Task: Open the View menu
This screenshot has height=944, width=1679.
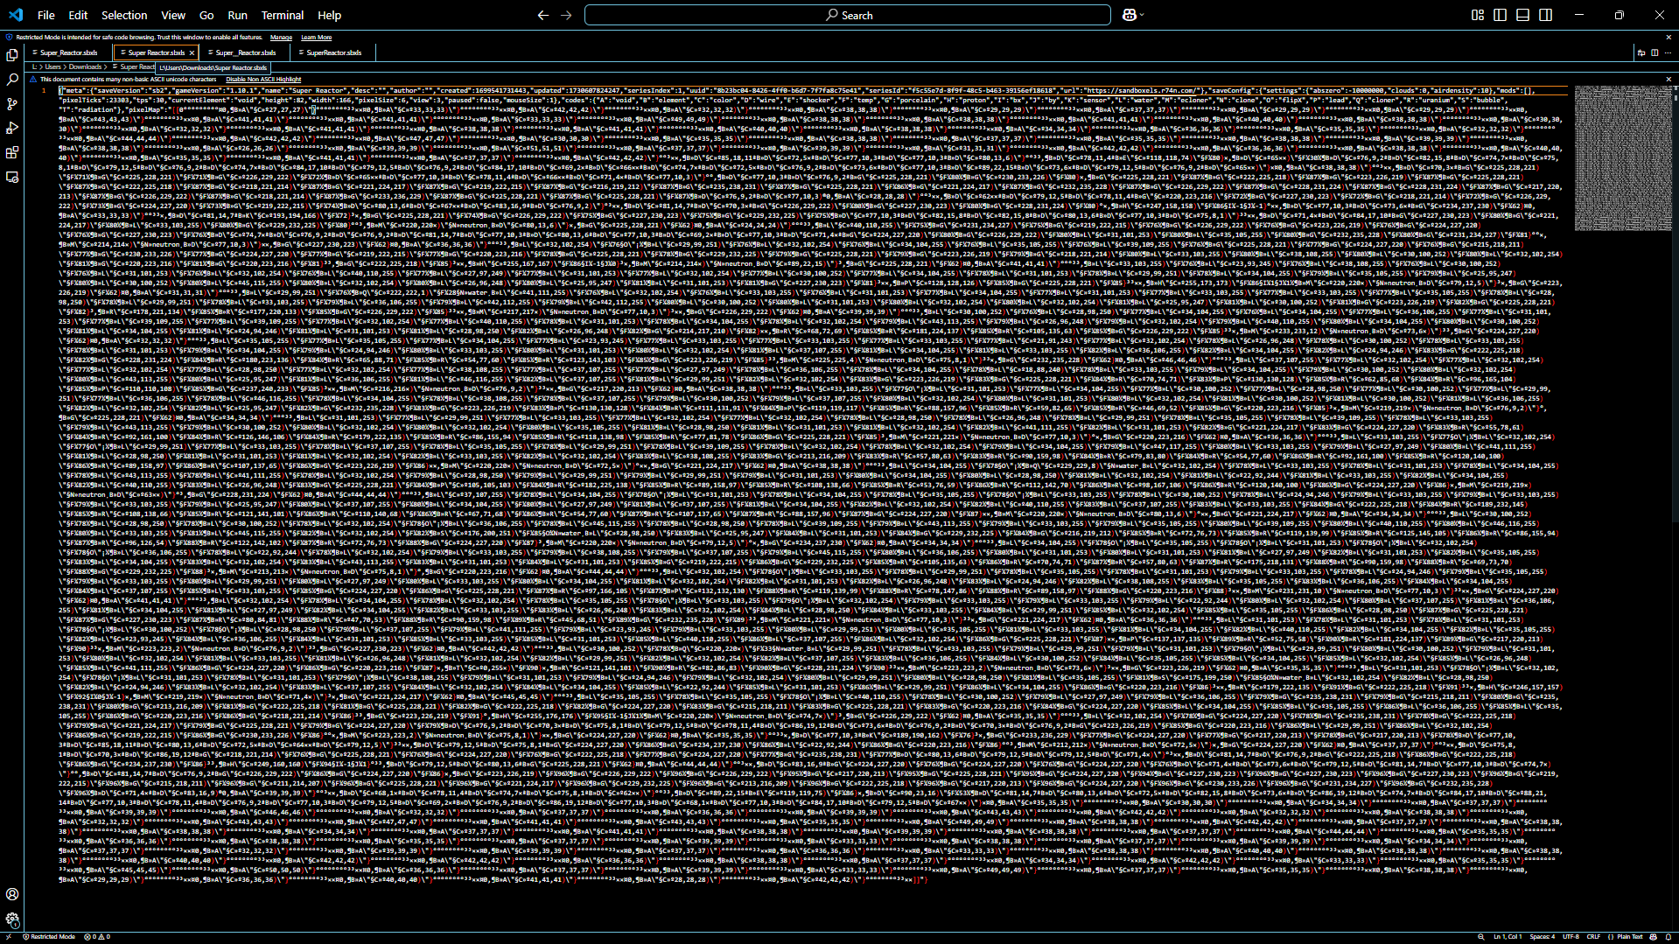Action: point(173,15)
